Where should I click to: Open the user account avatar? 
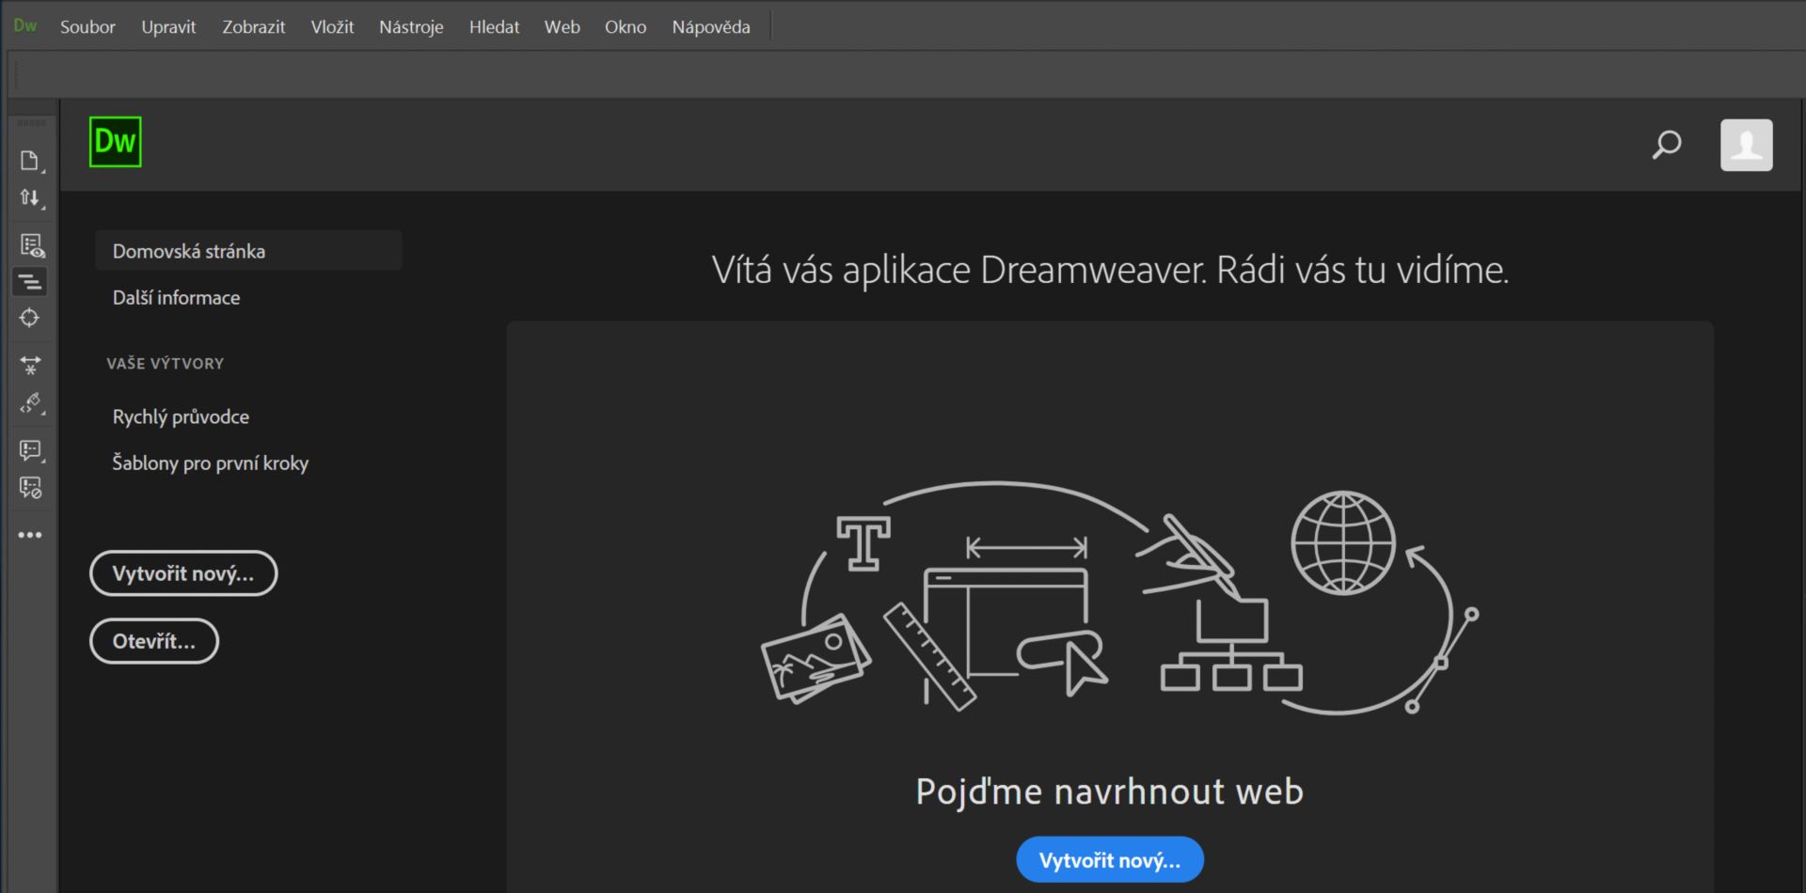pyautogui.click(x=1746, y=144)
